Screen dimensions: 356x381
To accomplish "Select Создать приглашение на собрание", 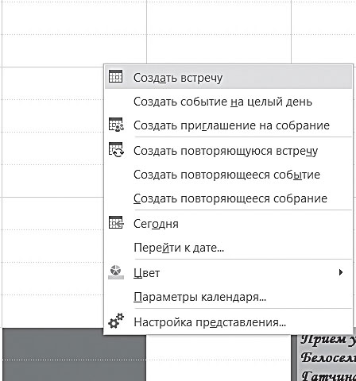I will [229, 125].
